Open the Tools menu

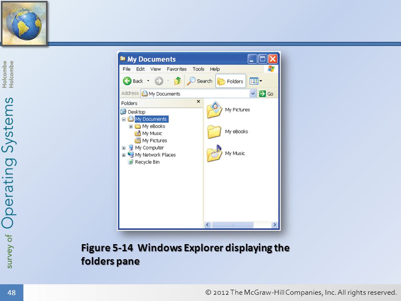point(198,69)
